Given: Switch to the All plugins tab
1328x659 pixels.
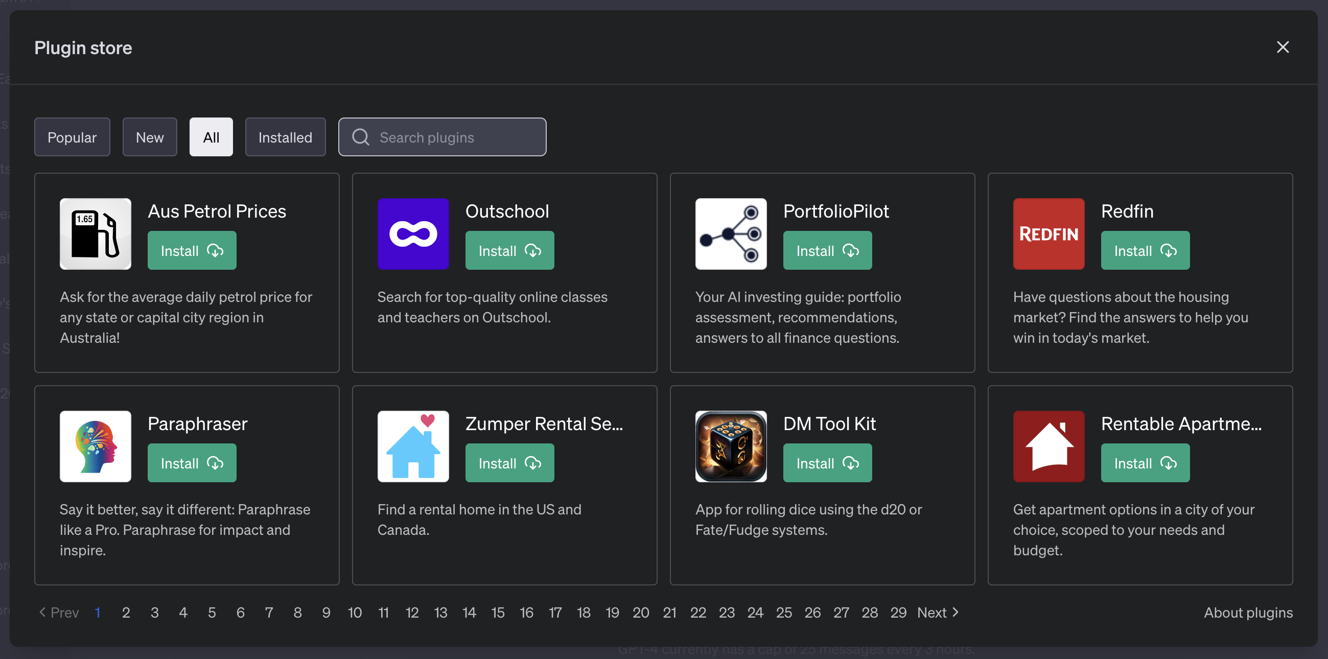Looking at the screenshot, I should click(211, 136).
